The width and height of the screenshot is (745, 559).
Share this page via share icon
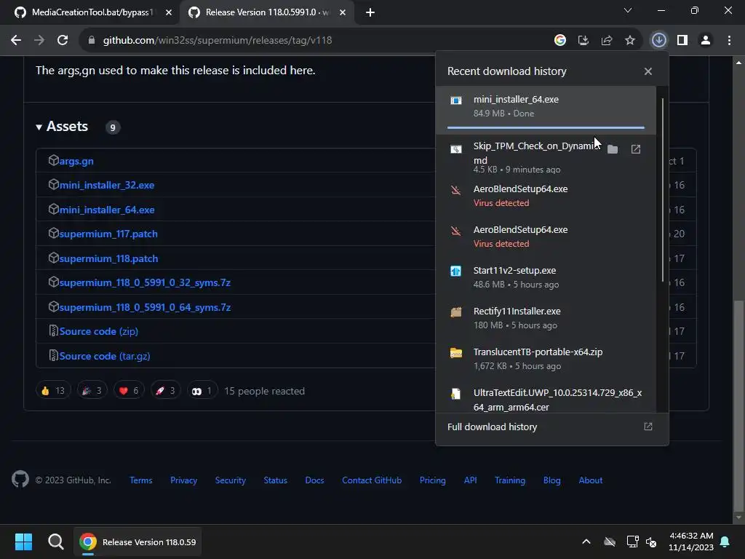click(x=607, y=41)
